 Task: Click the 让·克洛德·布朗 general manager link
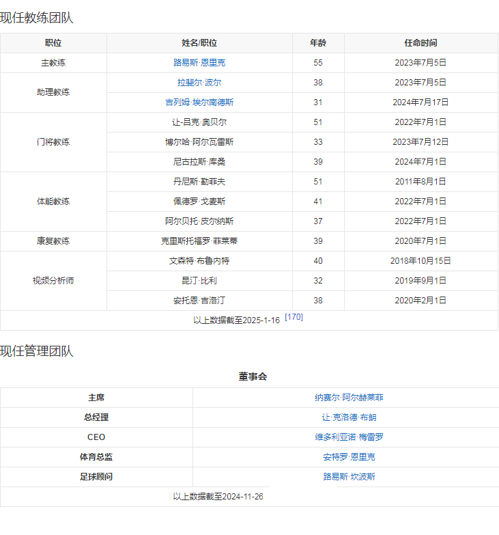pos(349,417)
